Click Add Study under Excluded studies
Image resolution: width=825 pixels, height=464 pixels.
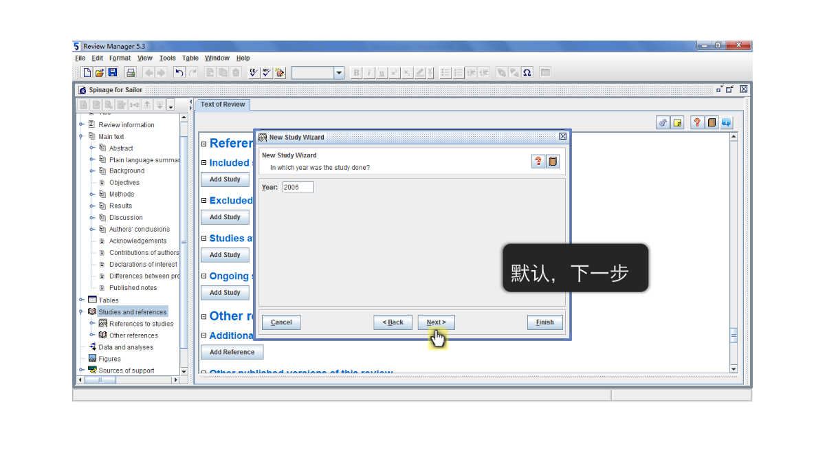point(225,217)
